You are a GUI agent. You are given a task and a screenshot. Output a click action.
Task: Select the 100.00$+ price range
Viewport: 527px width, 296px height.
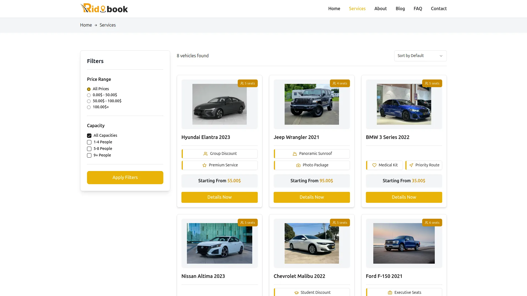[x=89, y=107]
